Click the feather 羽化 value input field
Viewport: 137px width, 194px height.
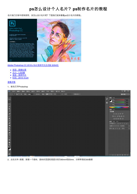[x=30, y=94]
